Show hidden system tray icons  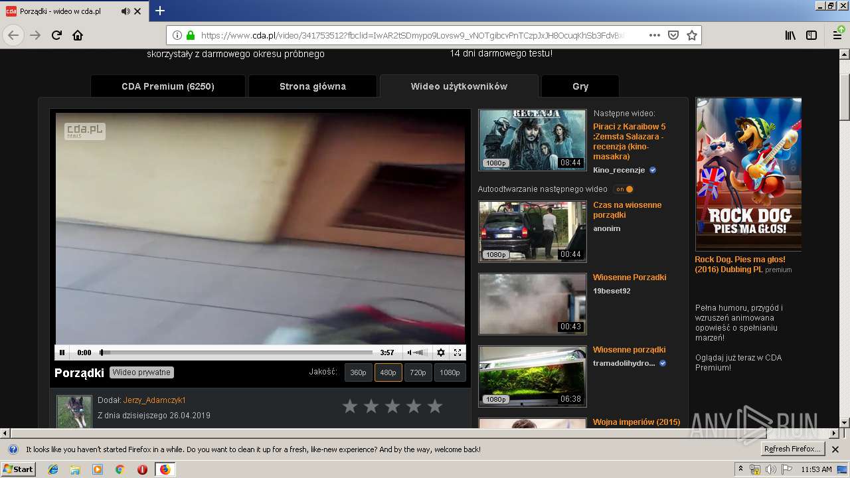click(x=740, y=469)
